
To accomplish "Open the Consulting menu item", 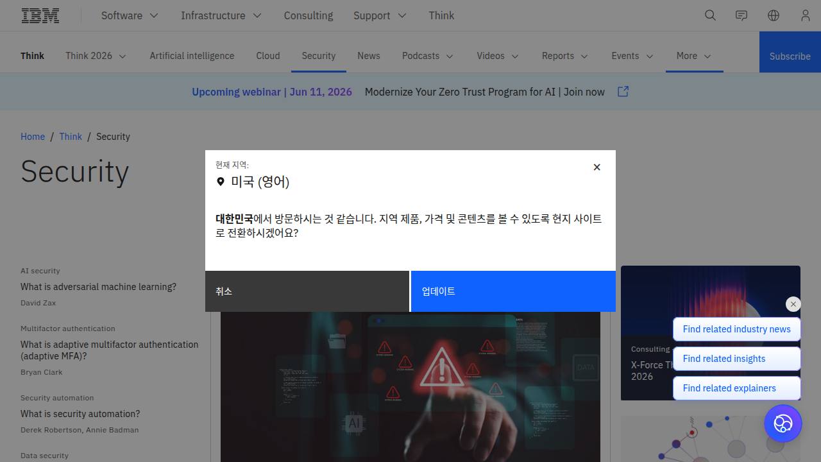I will coord(309,15).
